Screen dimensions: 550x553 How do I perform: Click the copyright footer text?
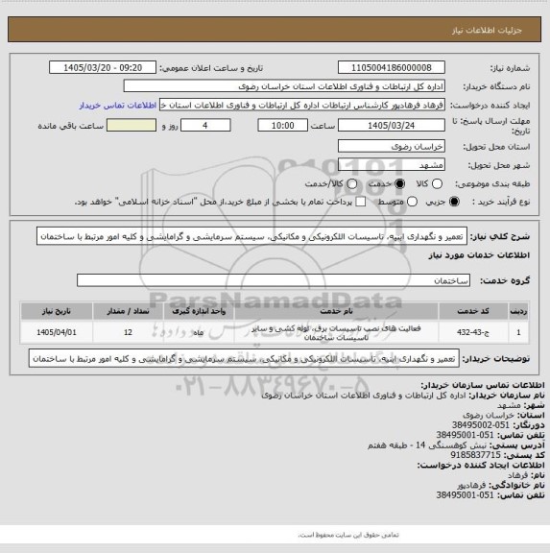point(348,535)
